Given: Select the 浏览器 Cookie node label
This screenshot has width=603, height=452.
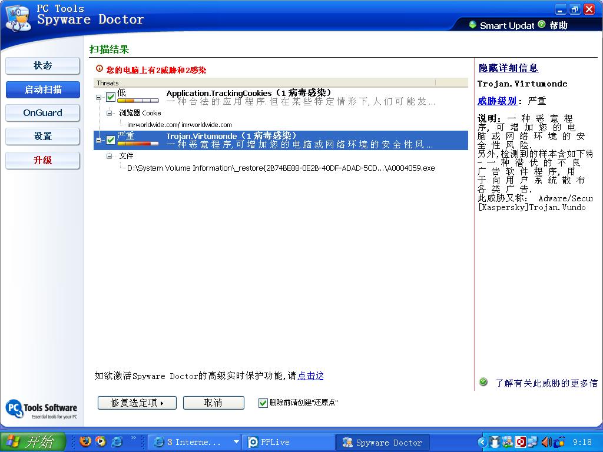Looking at the screenshot, I should pos(140,113).
